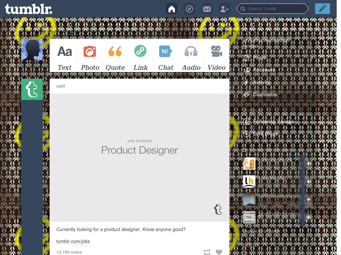Viewport: 341px width, 255px height.
Task: Click the Posts document icon
Action: click(246, 58)
